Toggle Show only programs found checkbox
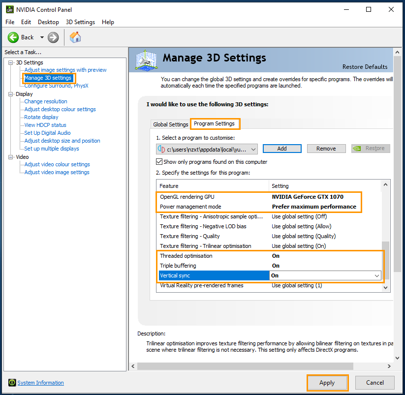The width and height of the screenshot is (405, 395). (x=159, y=162)
